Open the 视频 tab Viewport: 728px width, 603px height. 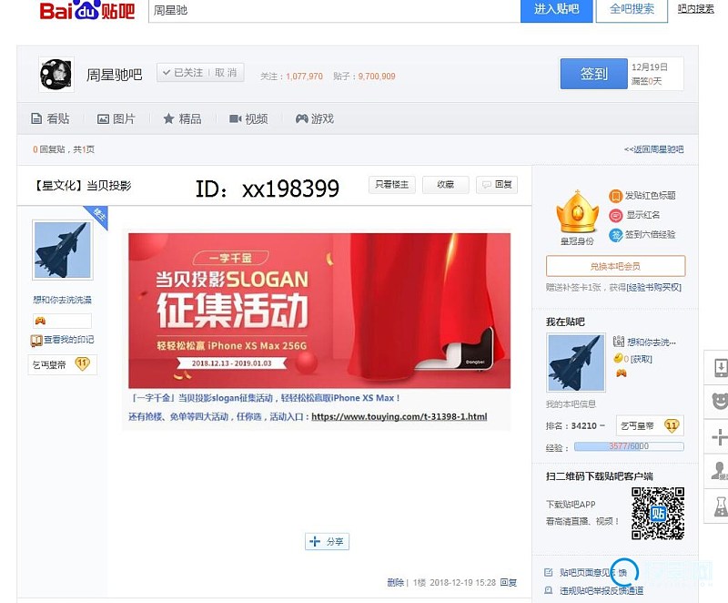[x=248, y=119]
